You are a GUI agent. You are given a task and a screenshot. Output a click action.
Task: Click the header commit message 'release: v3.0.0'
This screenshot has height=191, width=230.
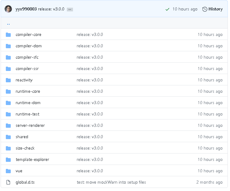pyautogui.click(x=51, y=9)
